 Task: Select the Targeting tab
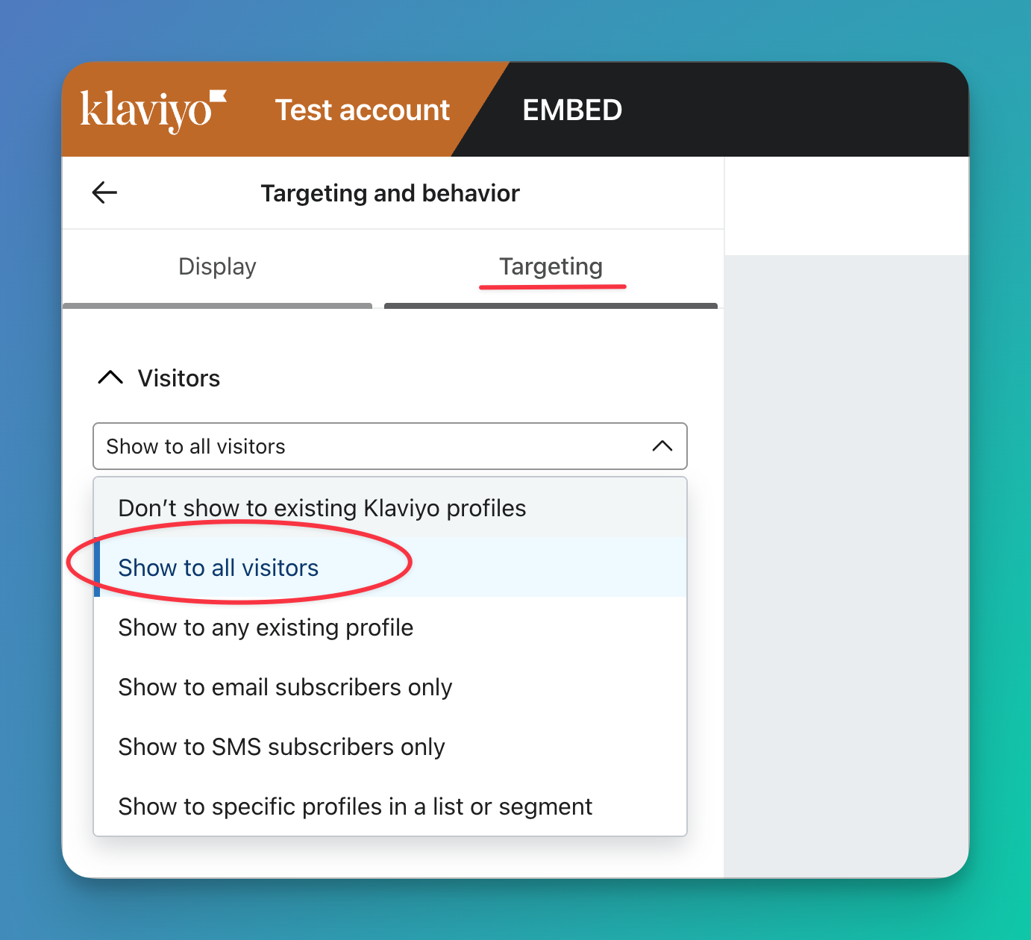551,266
